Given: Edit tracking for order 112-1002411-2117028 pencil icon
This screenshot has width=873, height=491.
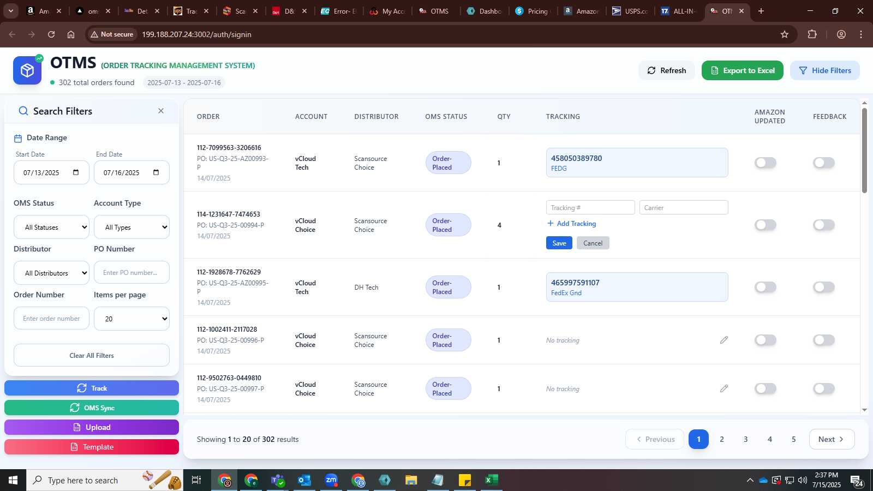Looking at the screenshot, I should tap(724, 340).
